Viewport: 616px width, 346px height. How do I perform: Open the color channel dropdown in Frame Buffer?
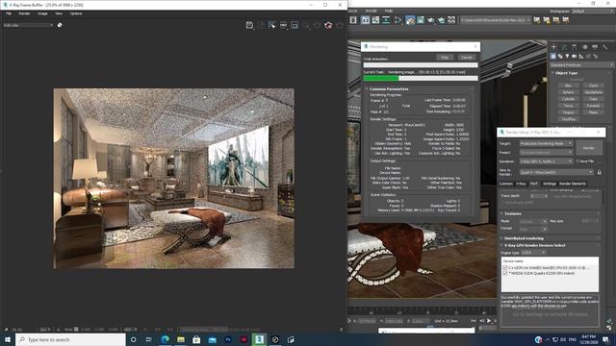pos(28,25)
